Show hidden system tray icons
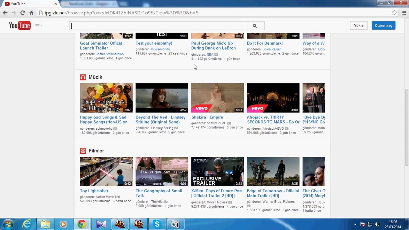409x230 pixels. tap(355, 225)
